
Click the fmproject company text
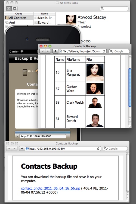[84, 27]
